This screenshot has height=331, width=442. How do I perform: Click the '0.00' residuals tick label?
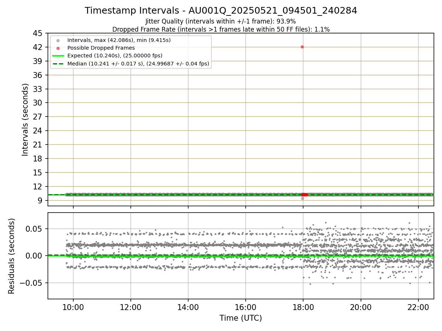click(x=35, y=256)
